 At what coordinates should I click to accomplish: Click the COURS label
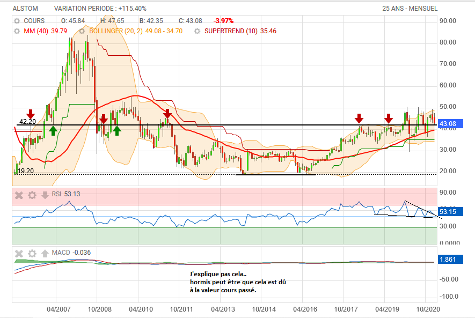(34, 21)
